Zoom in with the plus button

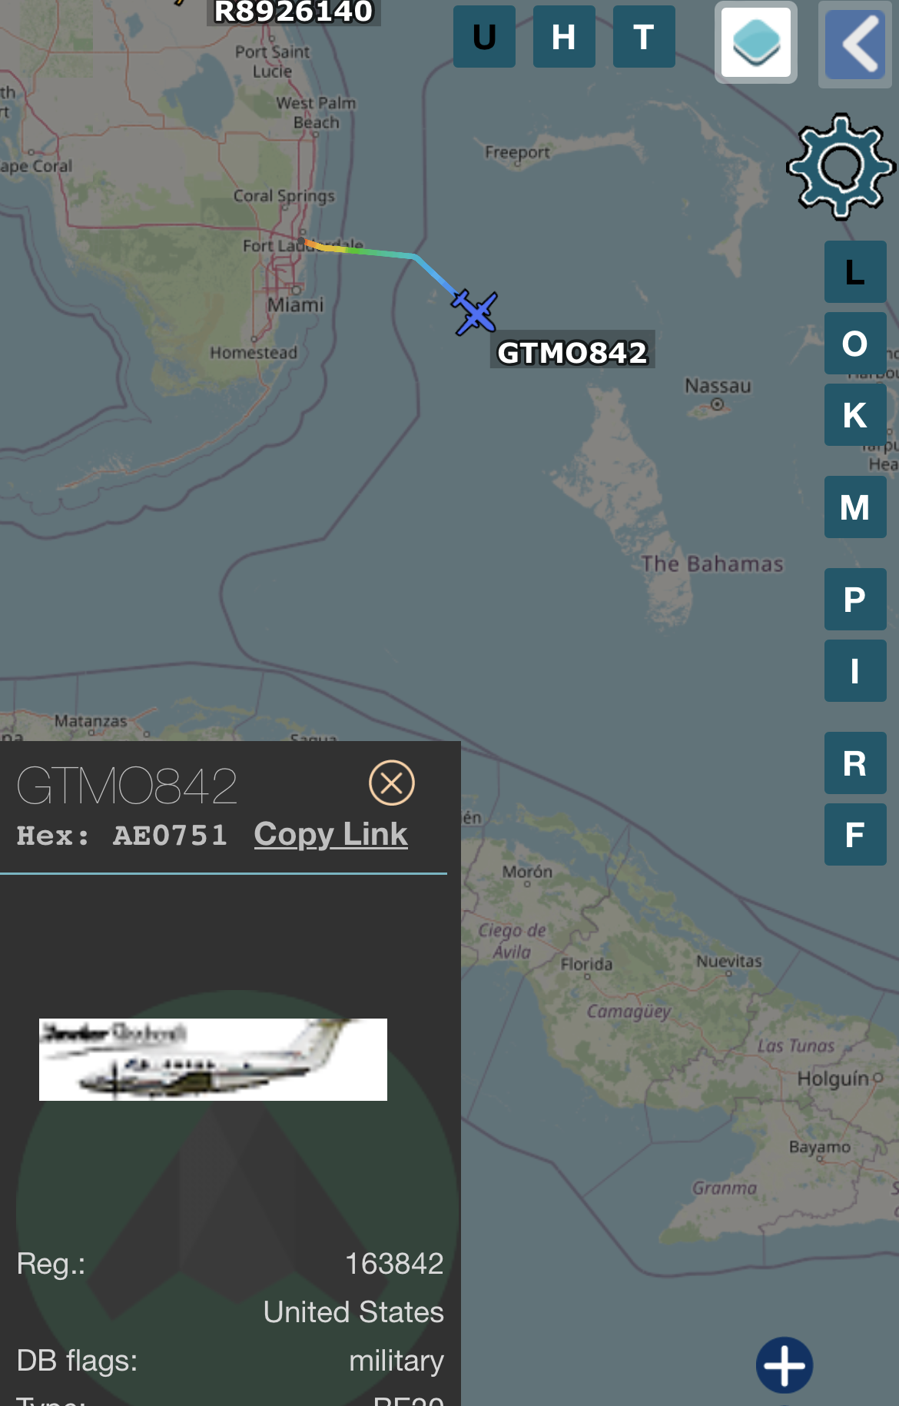(x=785, y=1365)
